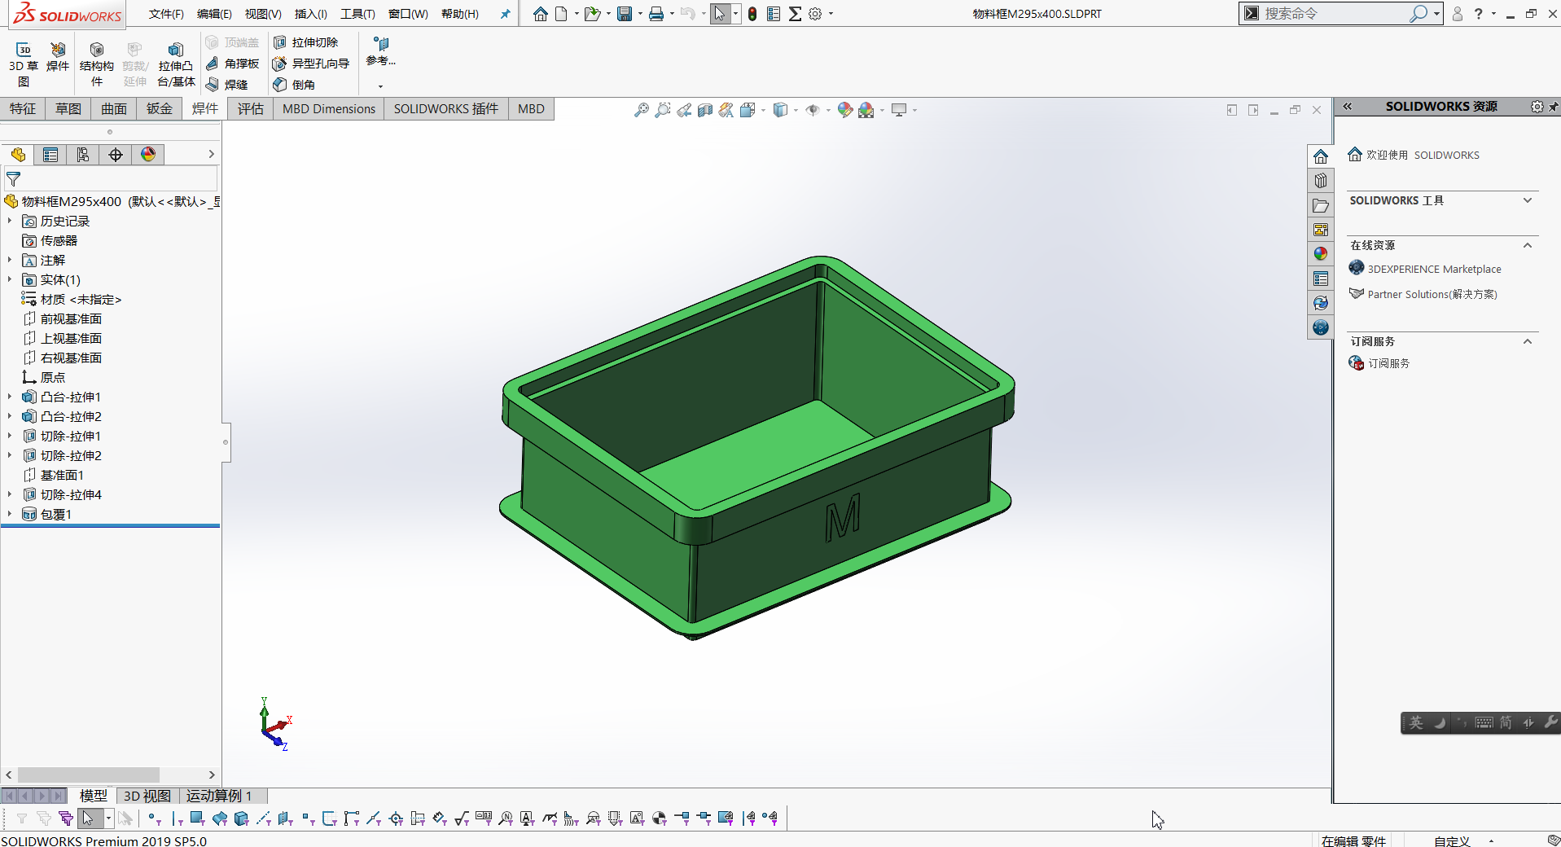Image resolution: width=1561 pixels, height=847 pixels.
Task: Open the appearances color ball in task pane
Action: pos(1321,254)
